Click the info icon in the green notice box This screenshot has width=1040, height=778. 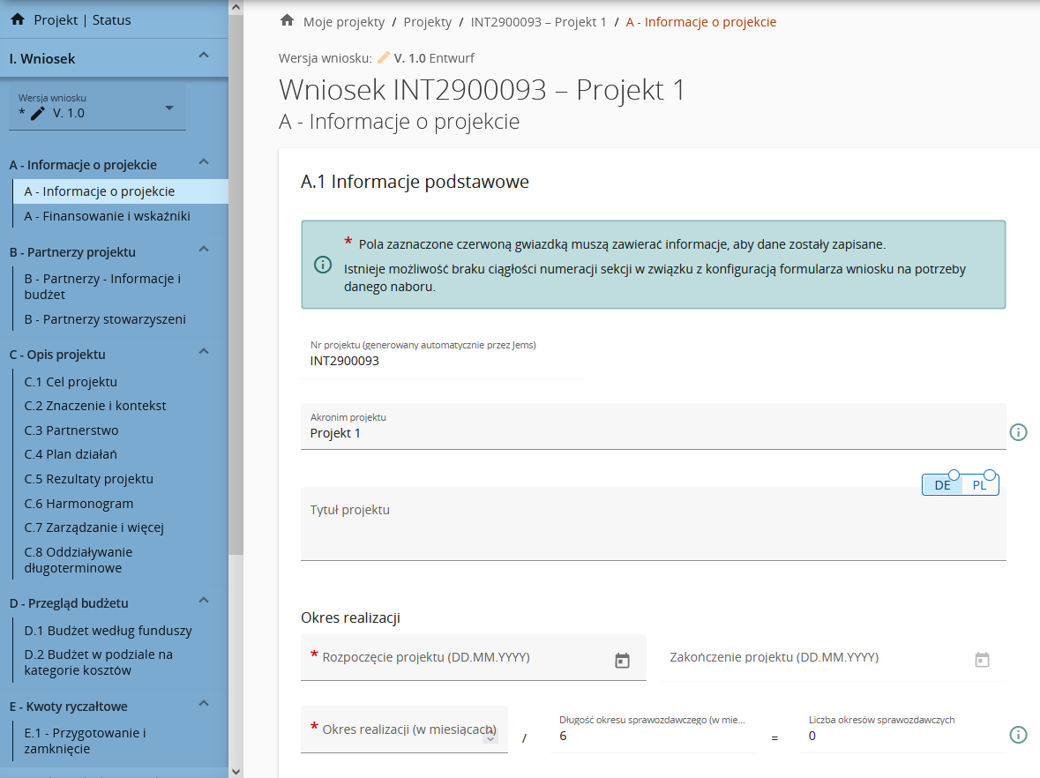point(323,265)
